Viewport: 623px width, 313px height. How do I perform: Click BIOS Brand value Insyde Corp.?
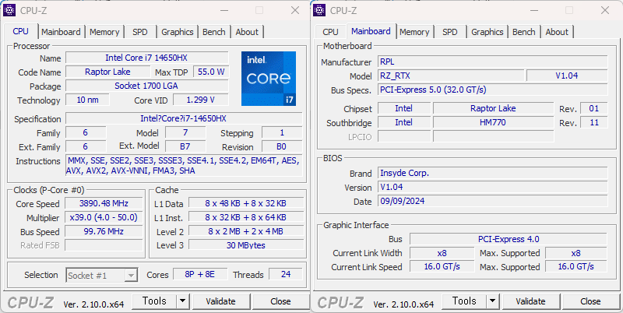(x=492, y=173)
